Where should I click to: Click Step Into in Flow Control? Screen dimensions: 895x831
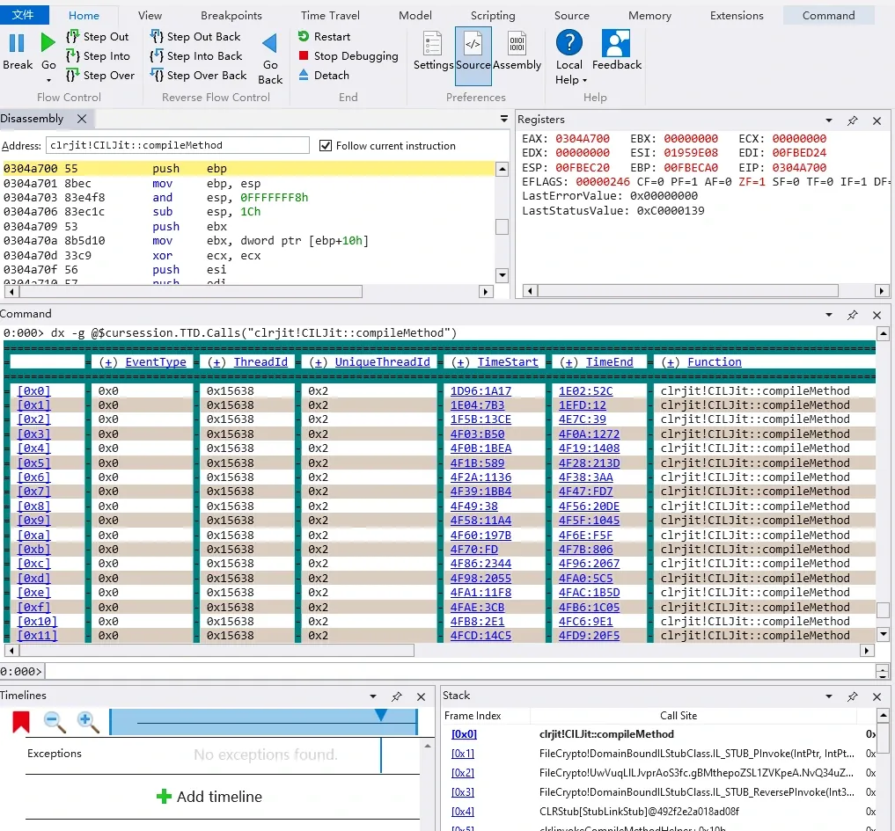point(99,56)
